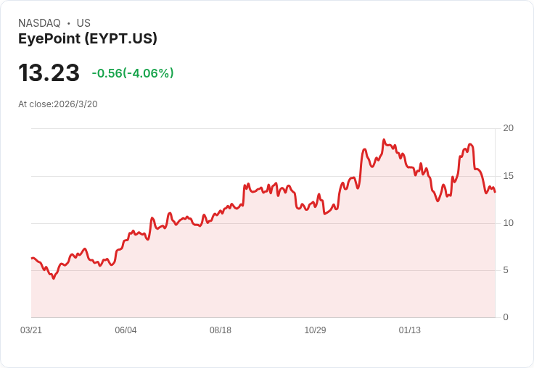This screenshot has width=534, height=368.
Task: Click the lowest dip near chart start
Action: point(53,278)
